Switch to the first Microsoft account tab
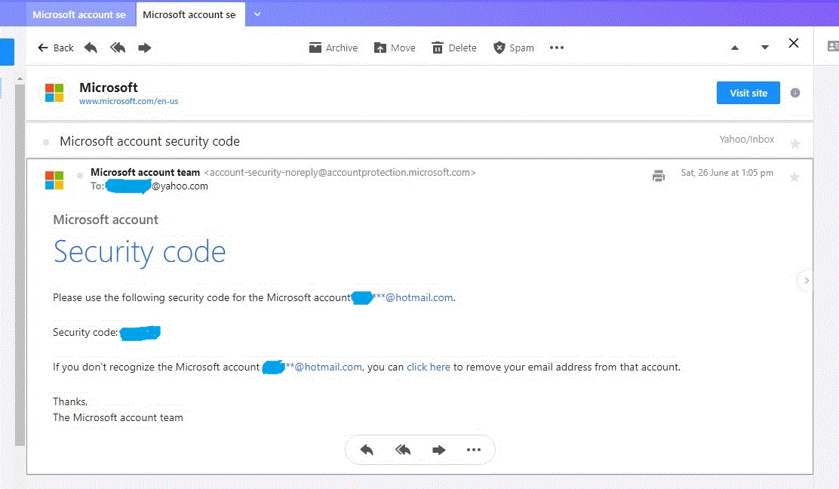 click(x=79, y=14)
